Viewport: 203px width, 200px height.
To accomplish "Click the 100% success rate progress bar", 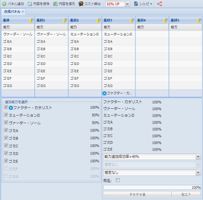I will click(152, 188).
